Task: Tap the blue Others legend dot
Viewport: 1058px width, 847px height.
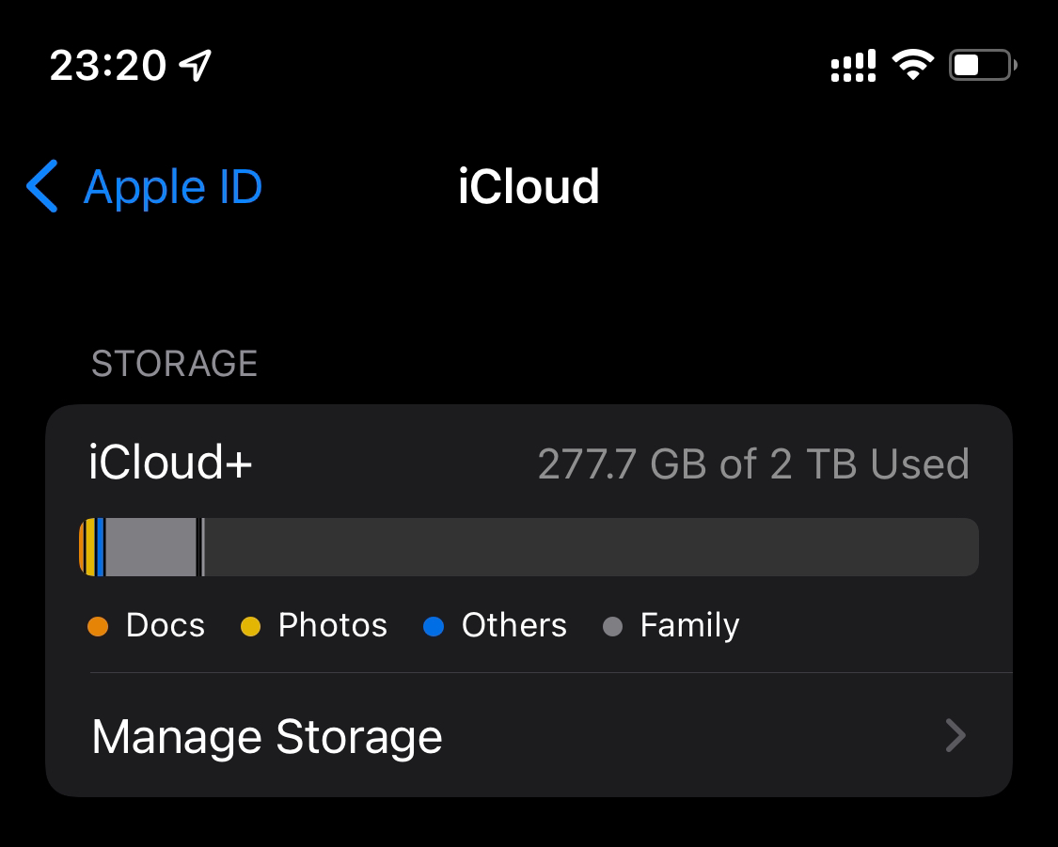Action: (x=434, y=626)
